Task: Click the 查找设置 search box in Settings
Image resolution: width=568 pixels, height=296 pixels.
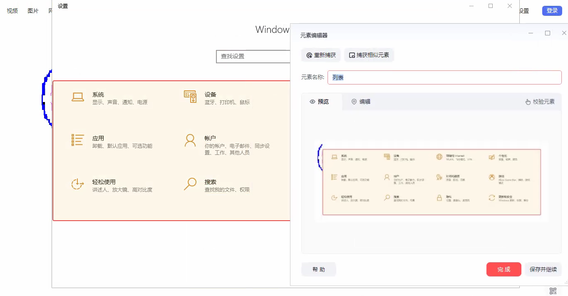Action: tap(253, 56)
